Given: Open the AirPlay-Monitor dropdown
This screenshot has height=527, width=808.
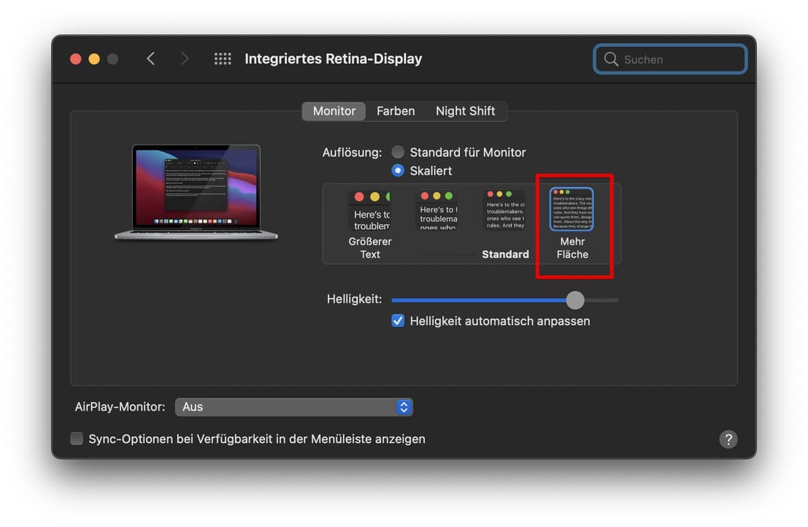Looking at the screenshot, I should click(x=294, y=407).
